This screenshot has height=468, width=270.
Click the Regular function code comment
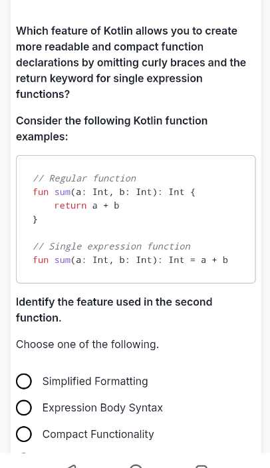(84, 178)
